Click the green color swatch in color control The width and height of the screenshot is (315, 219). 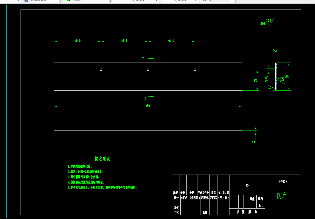tap(68, 1)
